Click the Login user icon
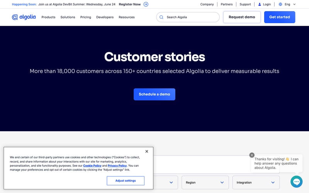This screenshot has width=309, height=193. pyautogui.click(x=260, y=4)
